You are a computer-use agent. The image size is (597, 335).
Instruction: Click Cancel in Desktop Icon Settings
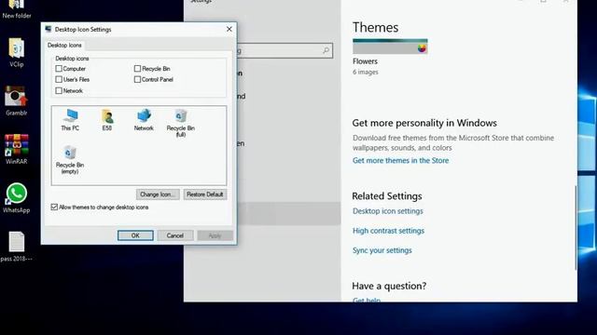pyautogui.click(x=175, y=235)
